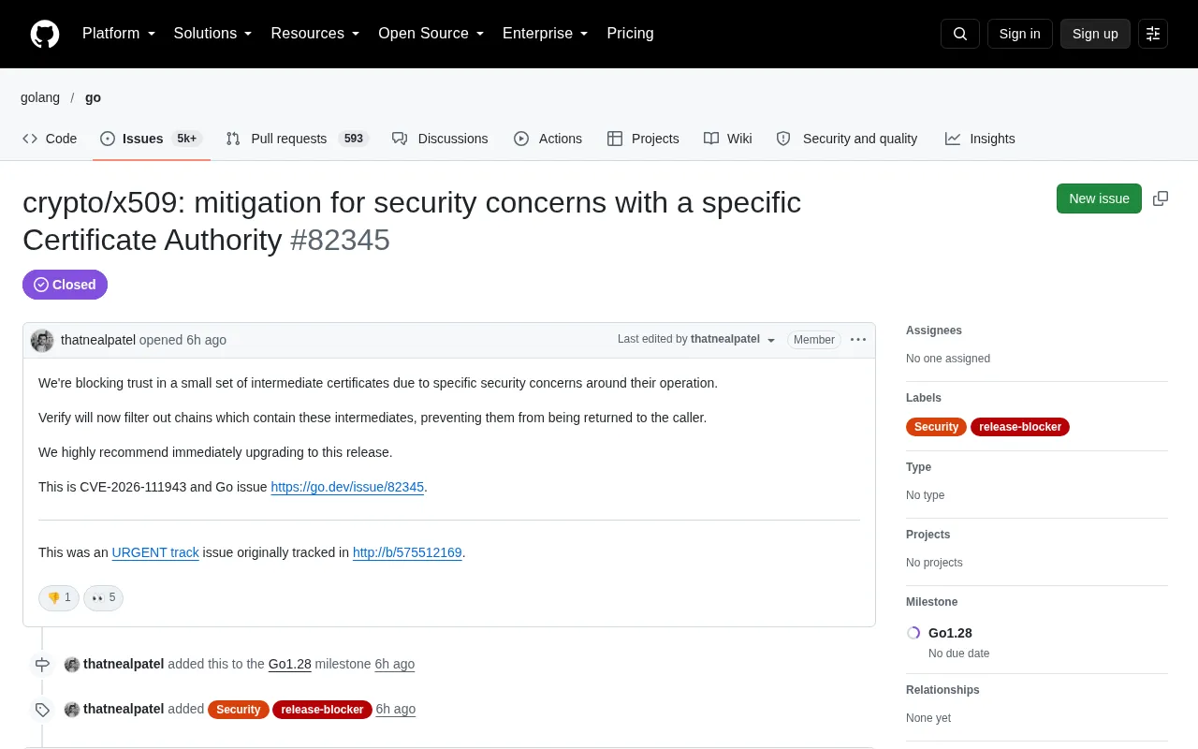The image size is (1198, 749).
Task: Open the 6h ago timestamp in header
Action: (207, 340)
